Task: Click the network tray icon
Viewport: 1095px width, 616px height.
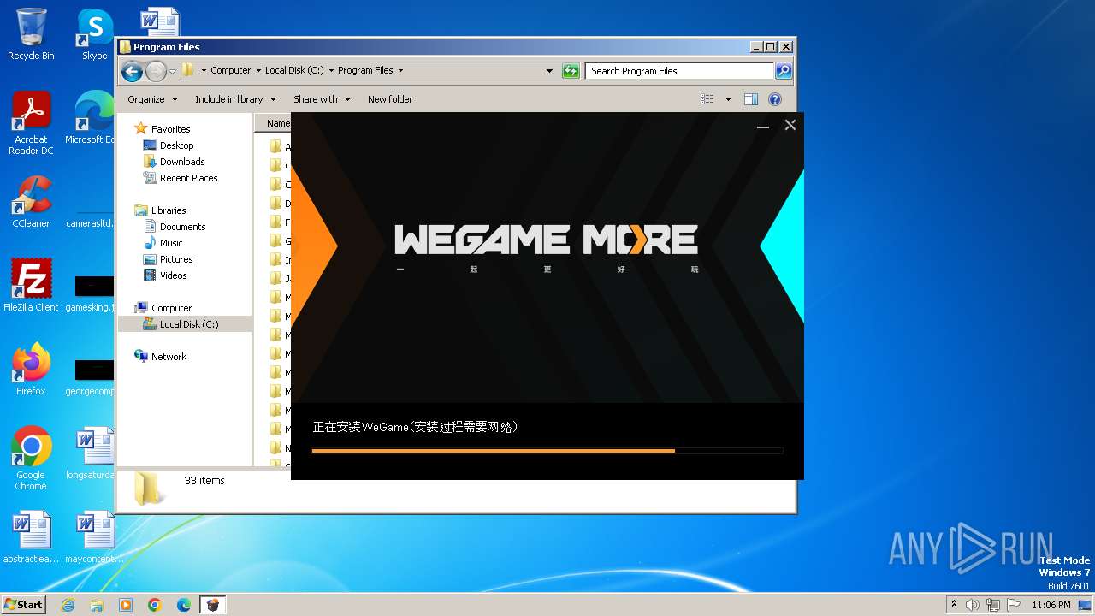Action: pos(992,605)
